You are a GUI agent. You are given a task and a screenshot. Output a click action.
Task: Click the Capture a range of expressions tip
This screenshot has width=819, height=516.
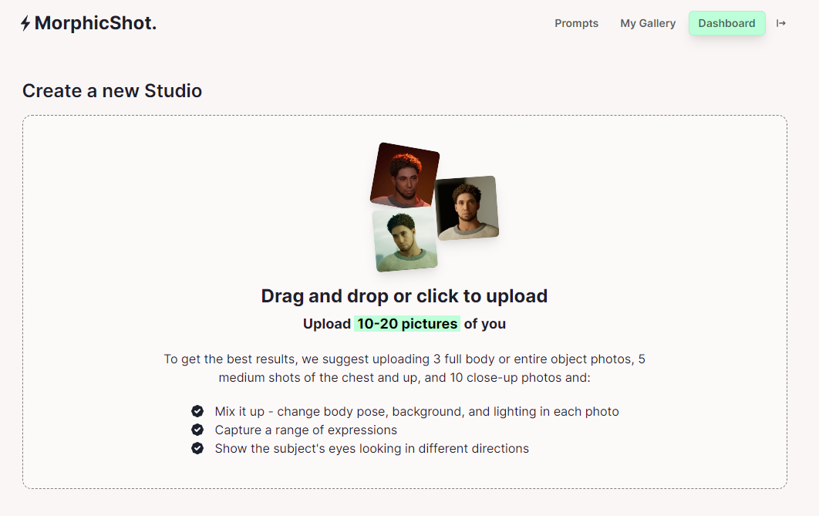305,430
